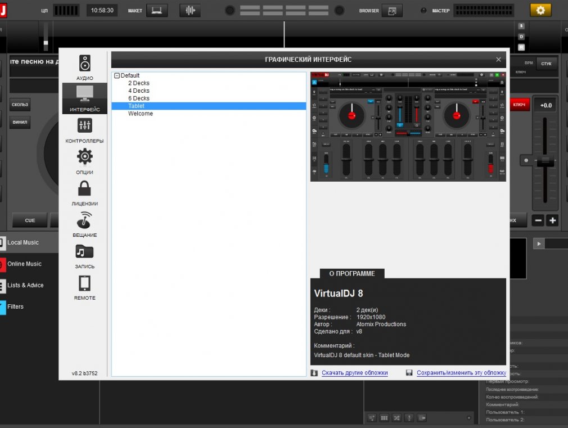The height and width of the screenshot is (428, 568).
Task: Open the Remote tablet section
Action: click(85, 287)
